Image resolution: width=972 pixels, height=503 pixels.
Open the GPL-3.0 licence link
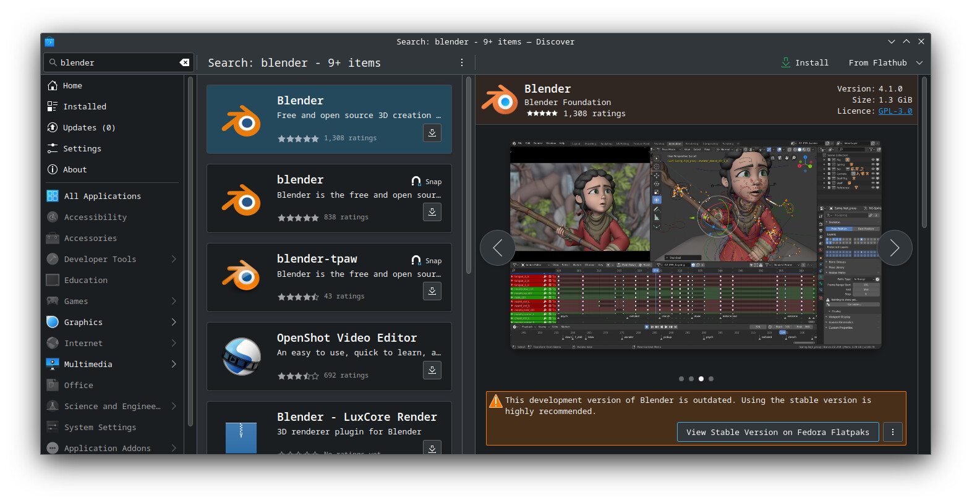point(895,111)
